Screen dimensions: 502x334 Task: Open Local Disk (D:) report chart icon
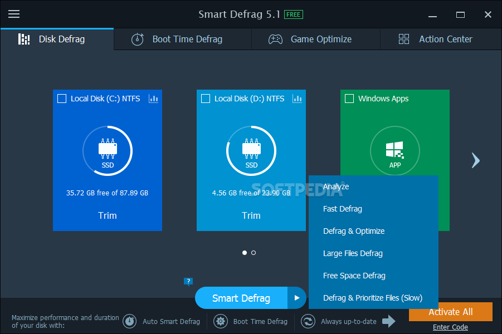click(x=297, y=99)
